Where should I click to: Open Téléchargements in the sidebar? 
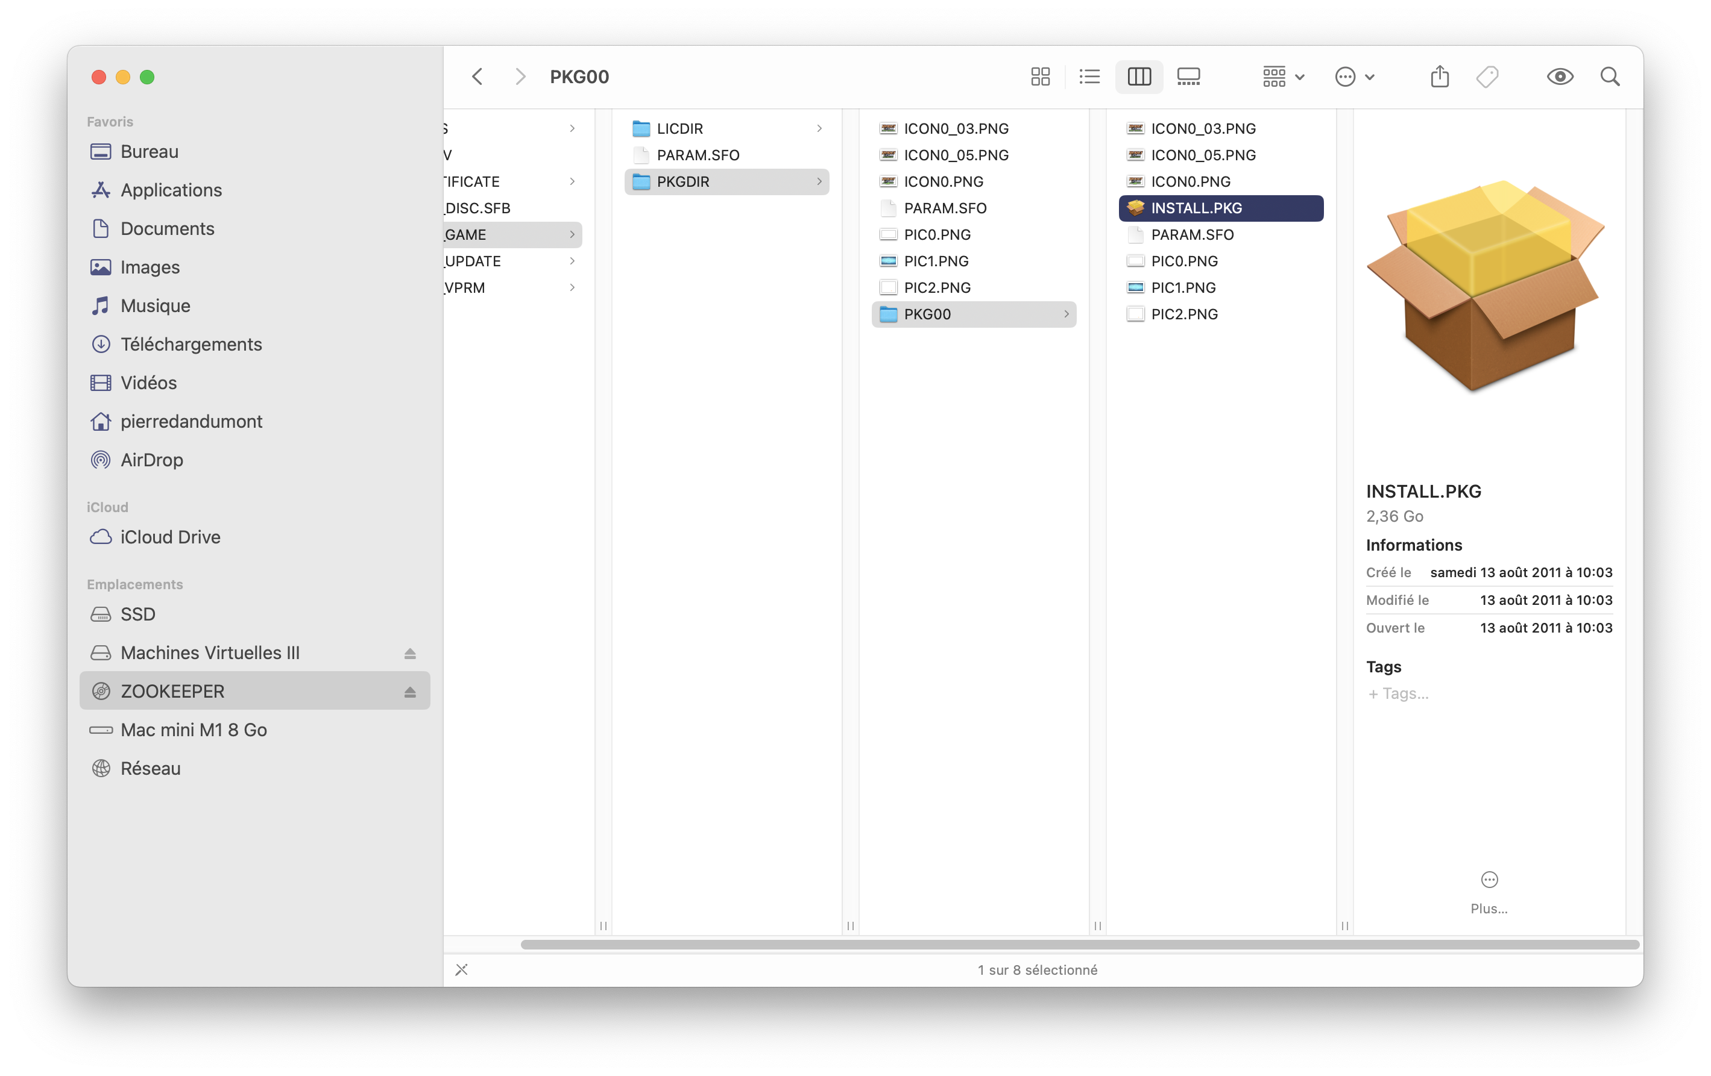tap(254, 345)
